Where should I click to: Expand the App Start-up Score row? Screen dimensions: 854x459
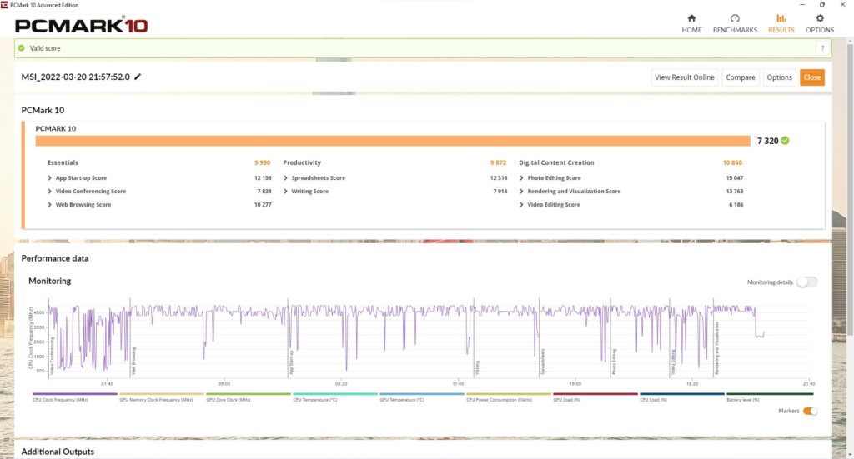tap(50, 178)
